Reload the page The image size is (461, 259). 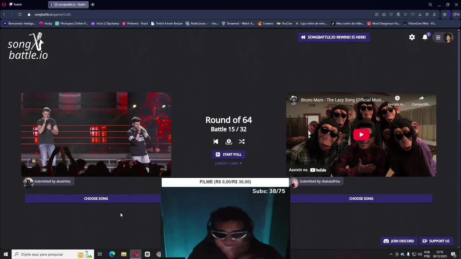(20, 14)
